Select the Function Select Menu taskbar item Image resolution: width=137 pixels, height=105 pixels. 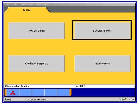click(37, 100)
